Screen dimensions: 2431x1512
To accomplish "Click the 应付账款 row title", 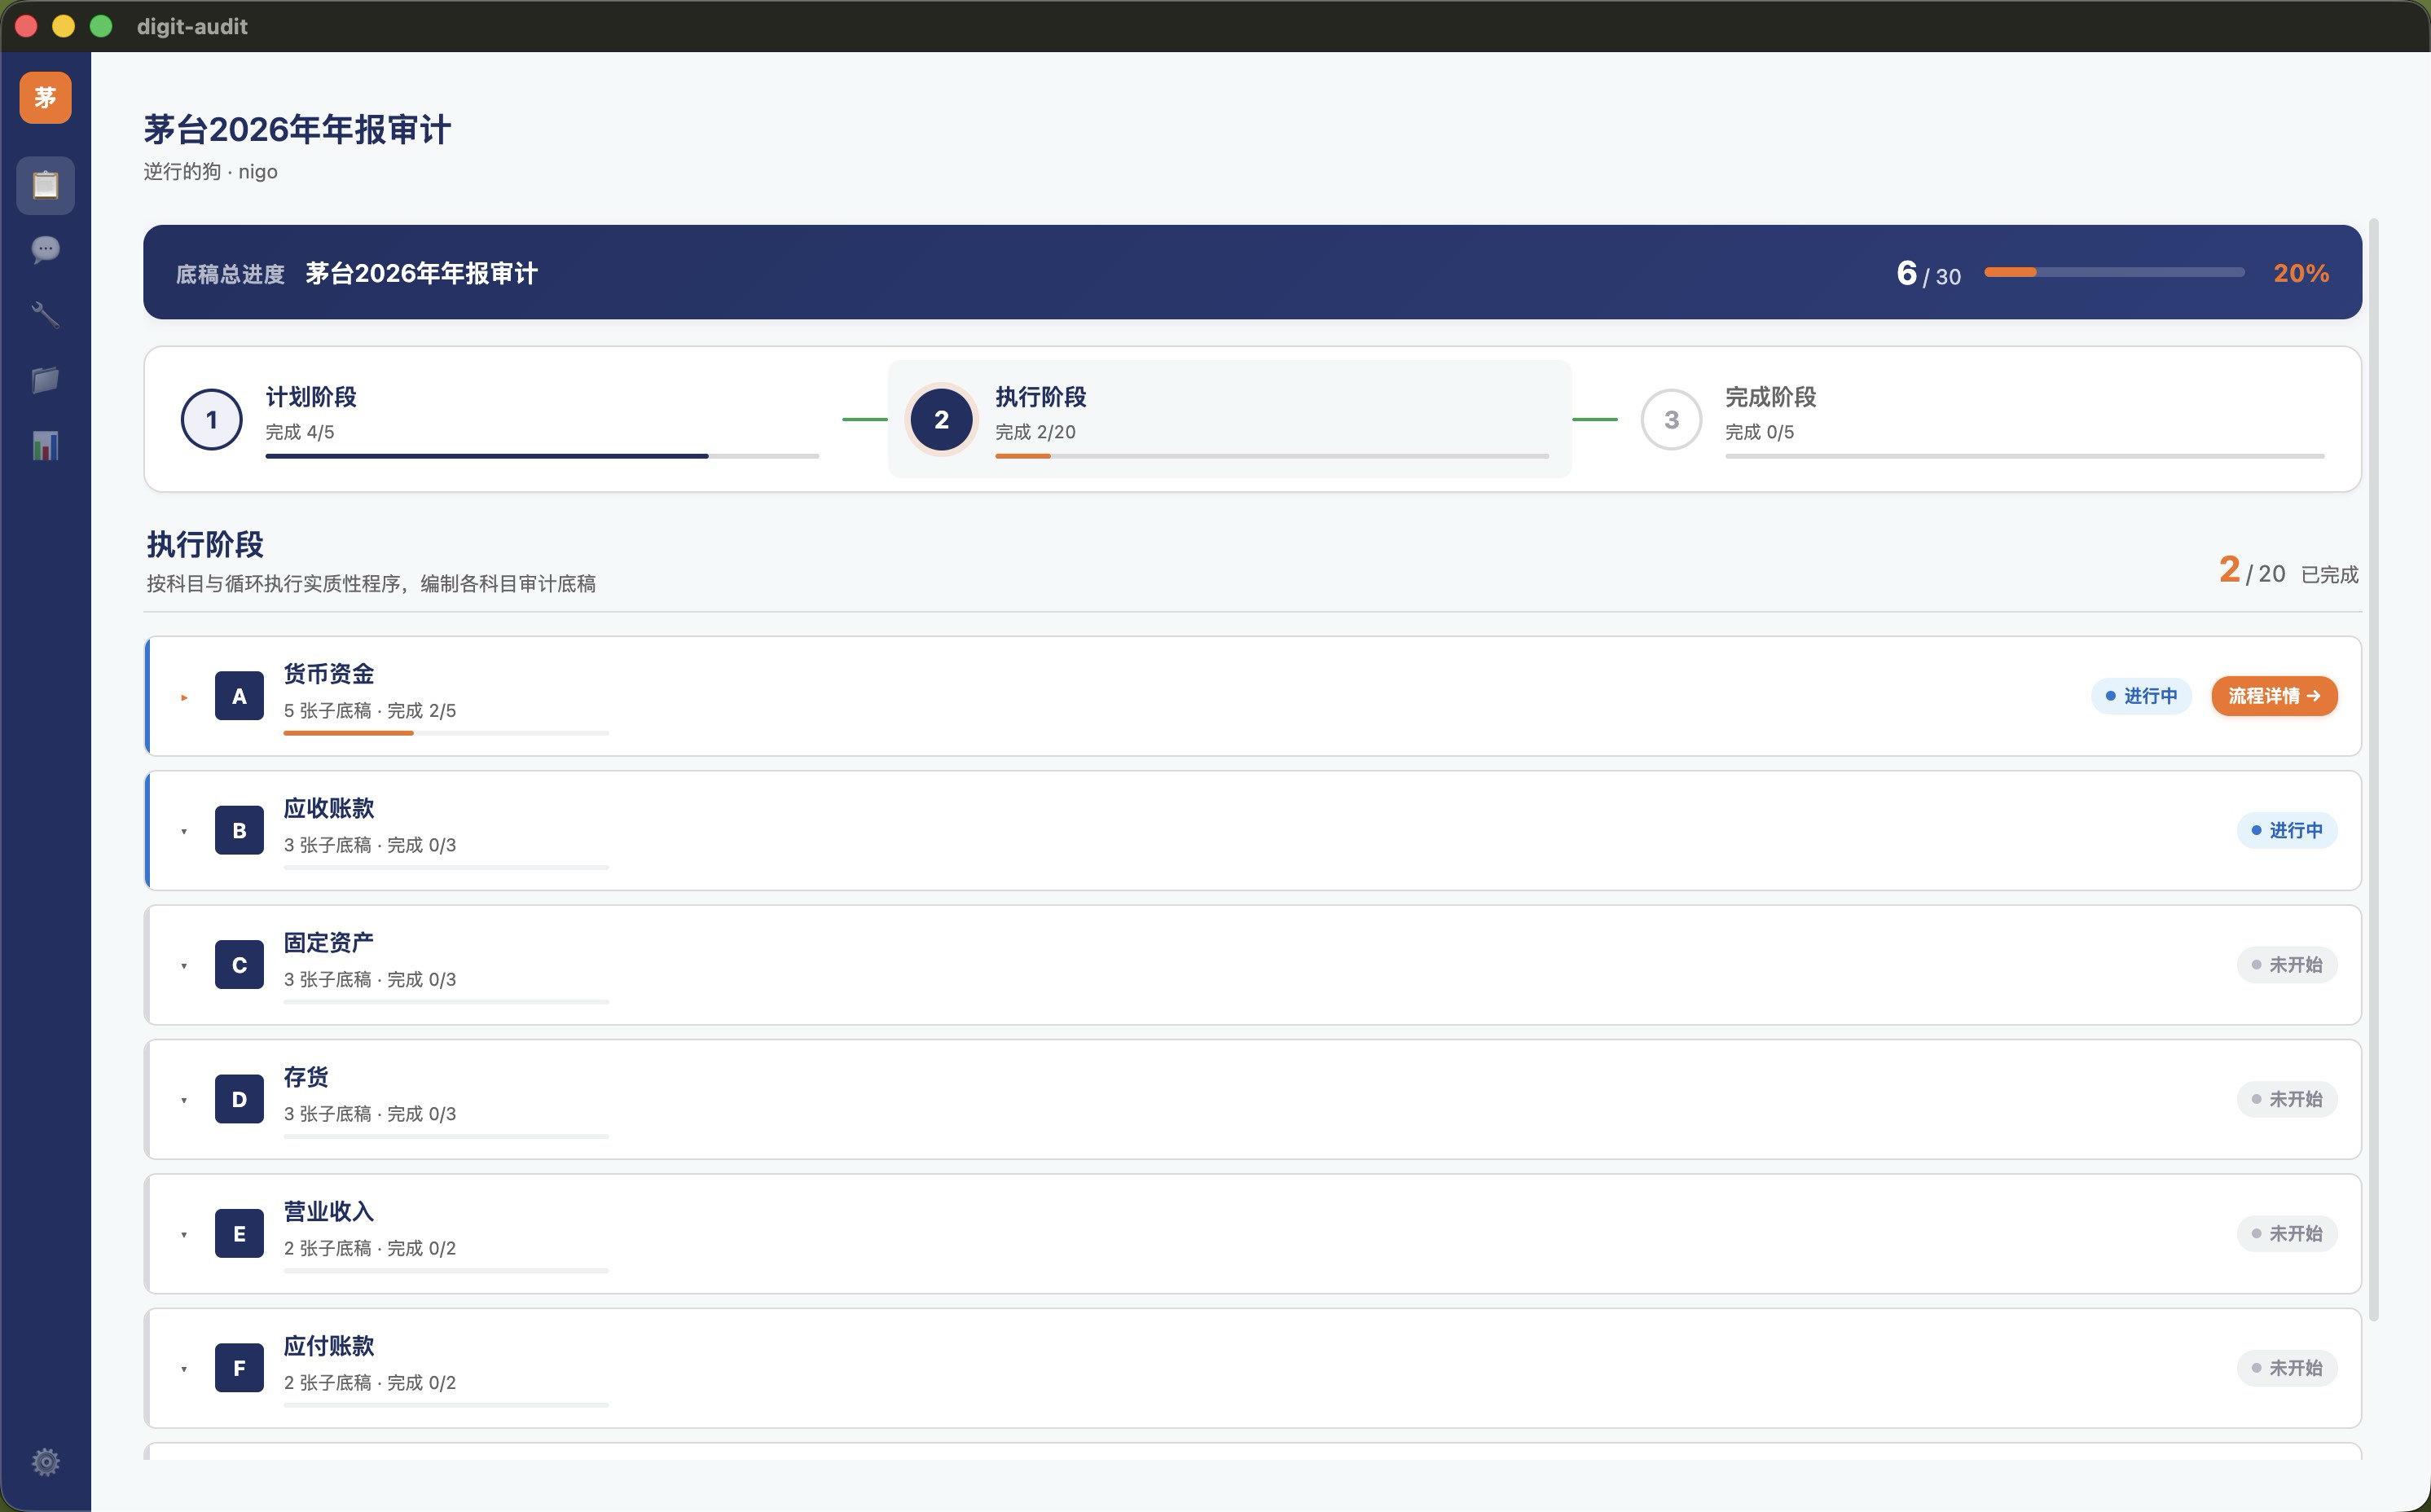I will 329,1346.
